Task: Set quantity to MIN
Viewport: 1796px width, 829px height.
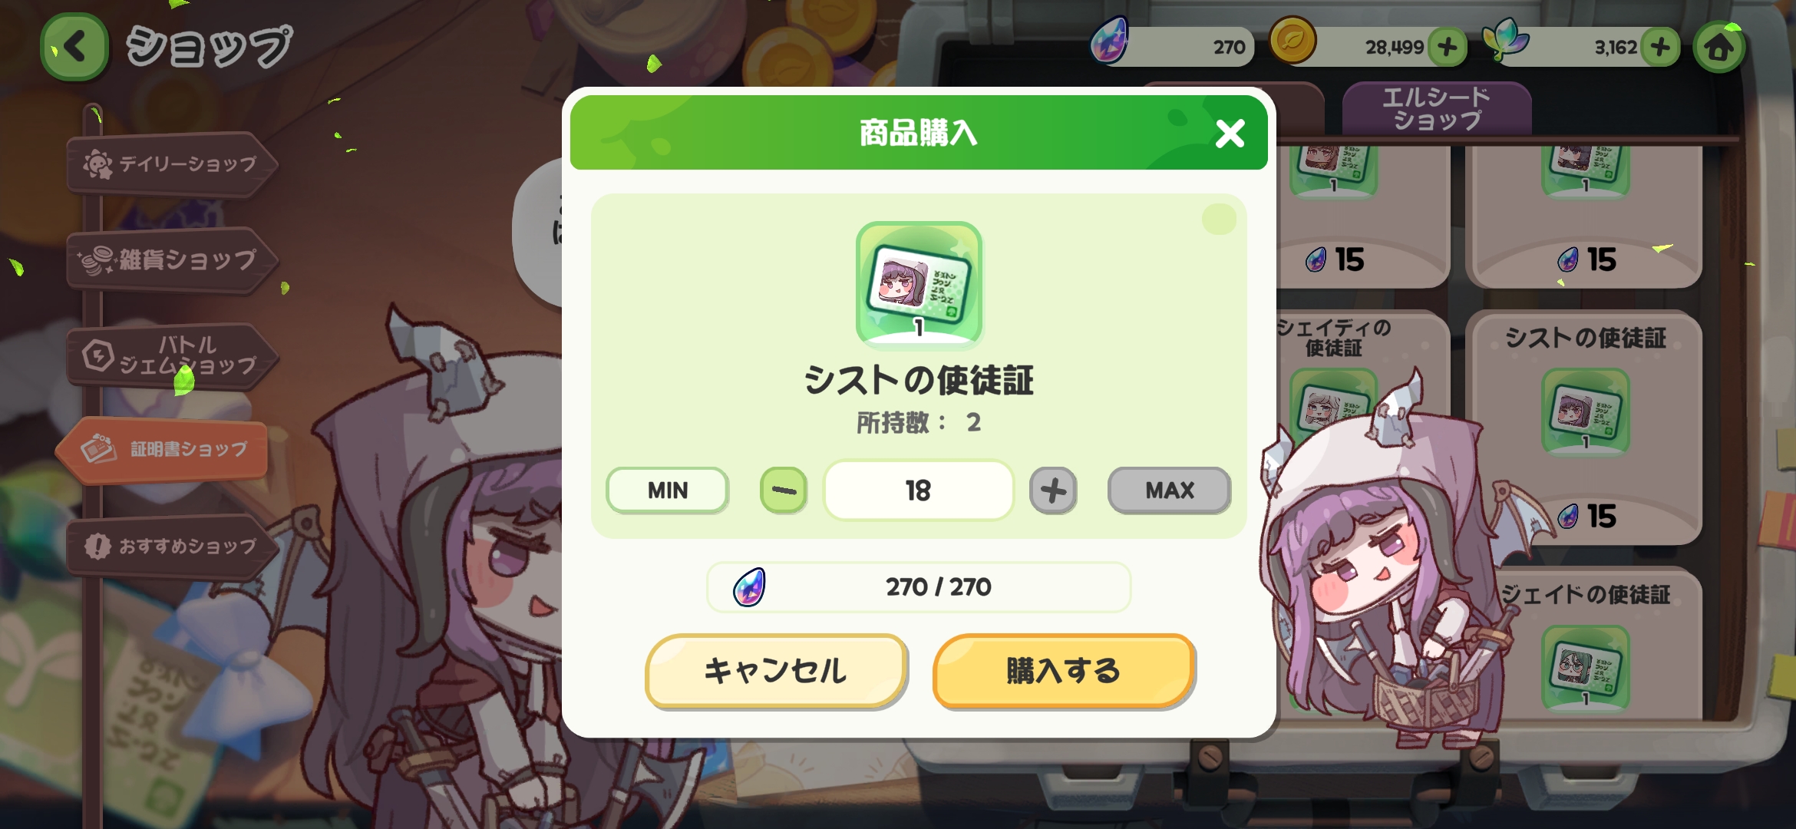Action: pos(667,490)
